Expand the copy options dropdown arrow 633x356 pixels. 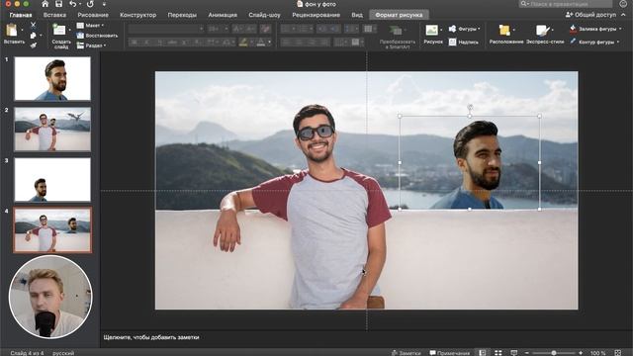click(41, 36)
